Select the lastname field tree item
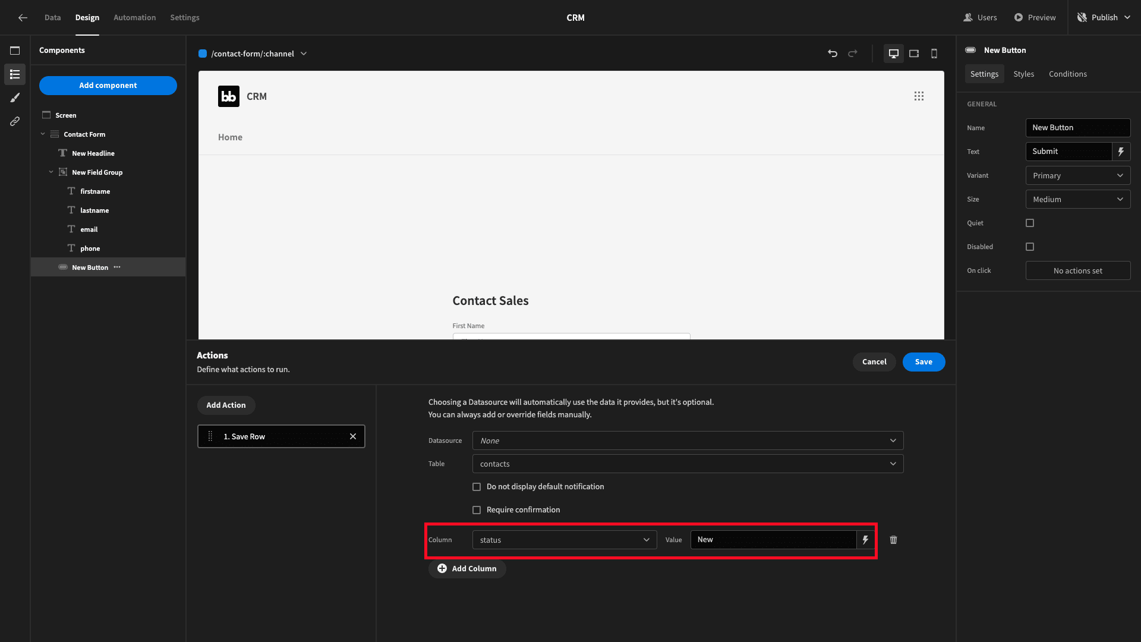This screenshot has width=1141, height=642. tap(94, 210)
